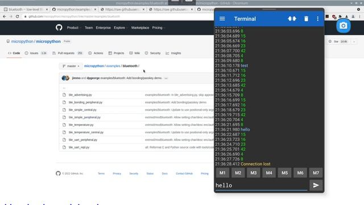Click the M6 macro button
Screen dimensions: 364x205
click(300, 173)
